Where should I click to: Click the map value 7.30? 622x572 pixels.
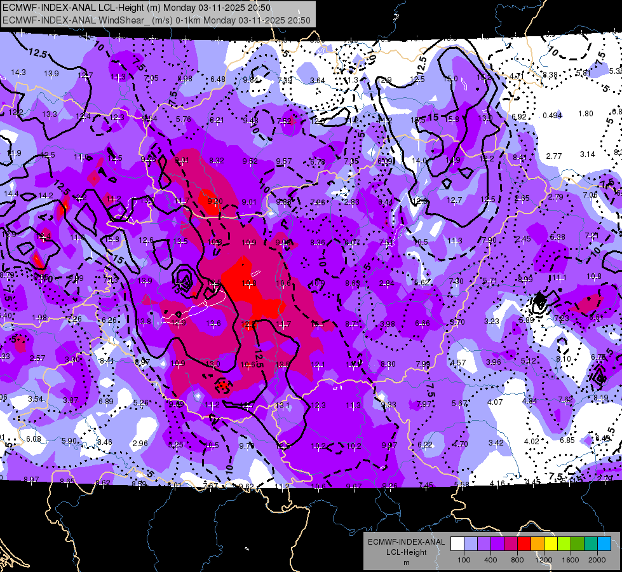point(456,281)
